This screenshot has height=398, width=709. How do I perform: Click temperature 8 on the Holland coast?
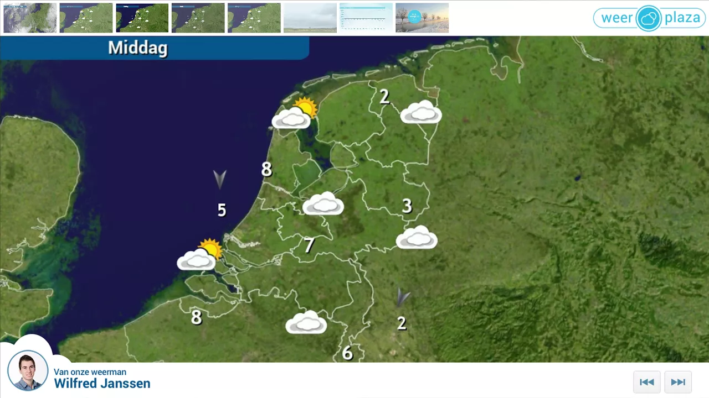(x=266, y=170)
